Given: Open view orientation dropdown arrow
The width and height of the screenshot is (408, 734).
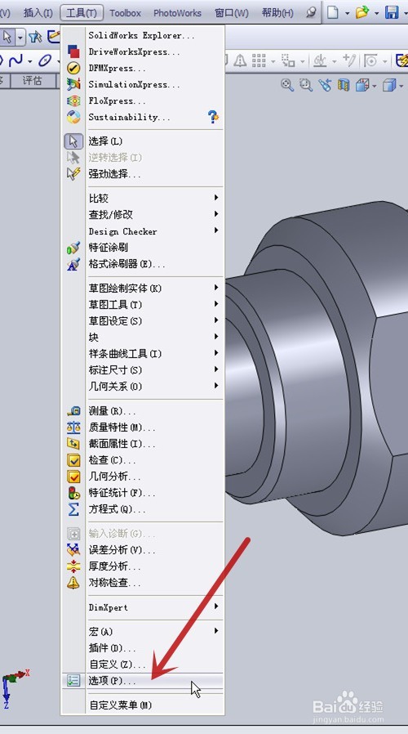Looking at the screenshot, I should pos(375,86).
